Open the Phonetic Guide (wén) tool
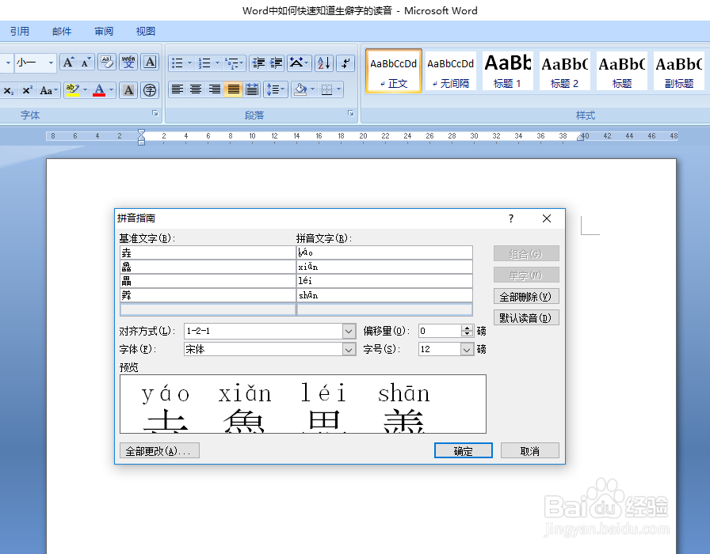Image resolution: width=710 pixels, height=554 pixels. [128, 63]
